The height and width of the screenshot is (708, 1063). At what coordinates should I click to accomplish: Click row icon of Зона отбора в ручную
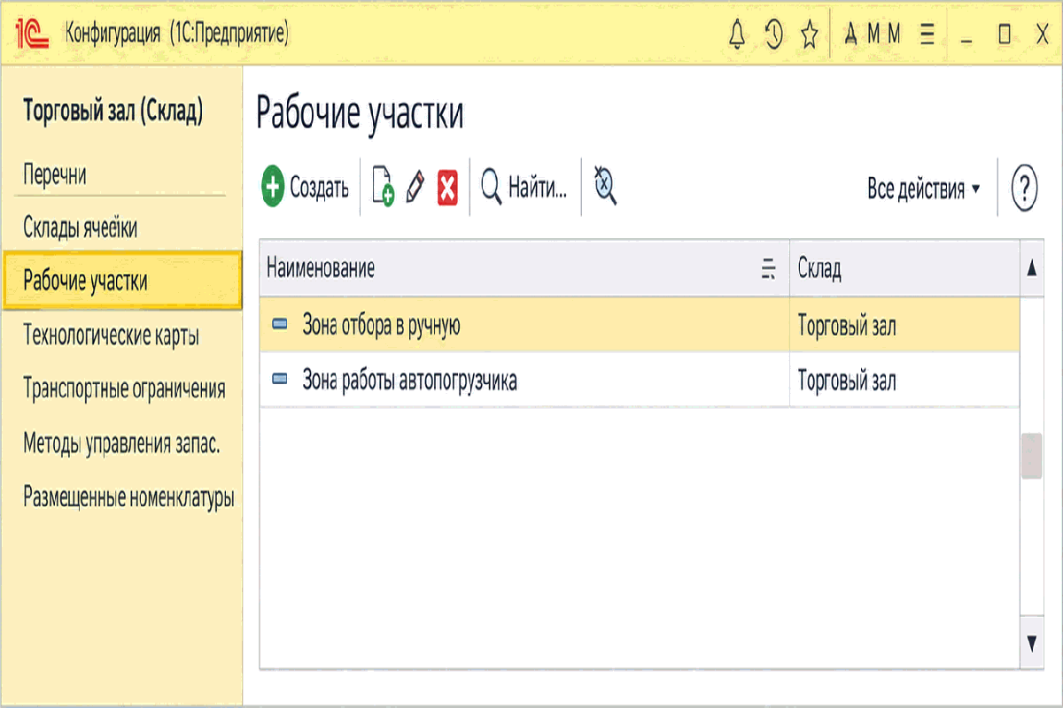[280, 326]
